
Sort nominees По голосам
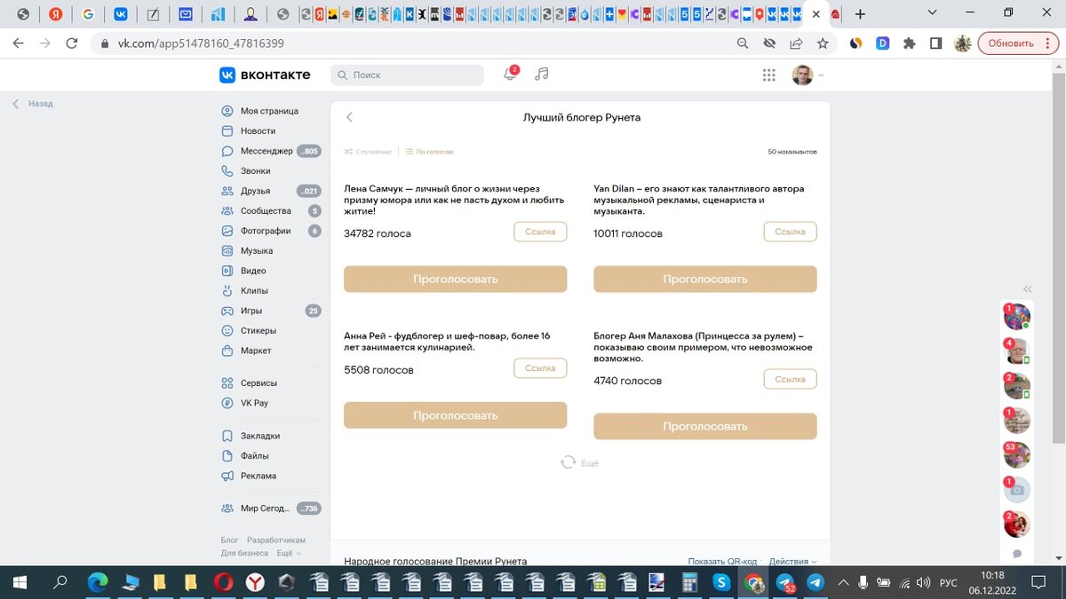(x=430, y=152)
